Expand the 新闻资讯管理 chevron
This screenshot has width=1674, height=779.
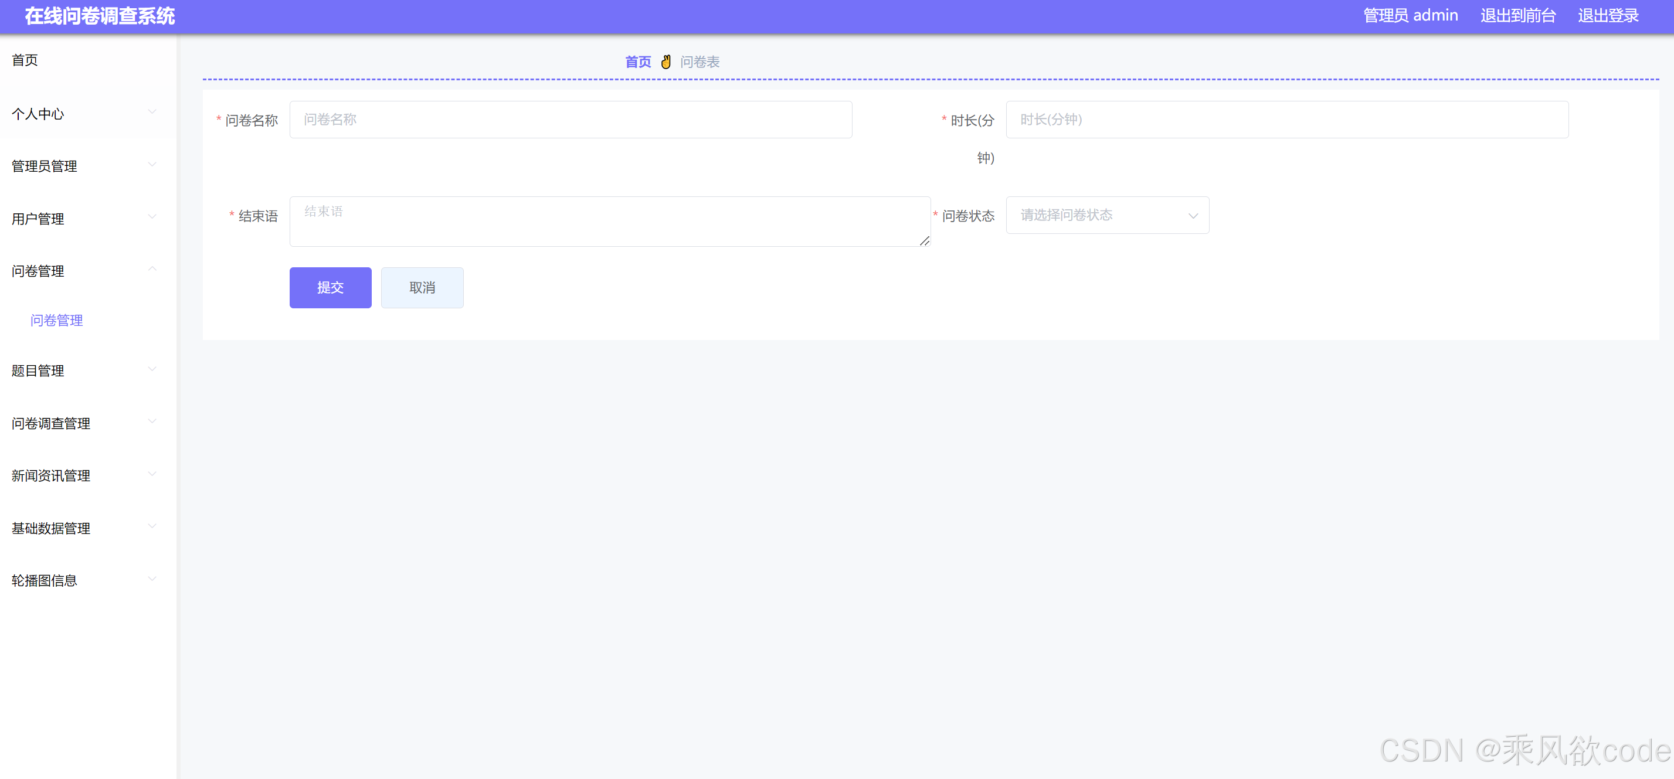click(152, 474)
